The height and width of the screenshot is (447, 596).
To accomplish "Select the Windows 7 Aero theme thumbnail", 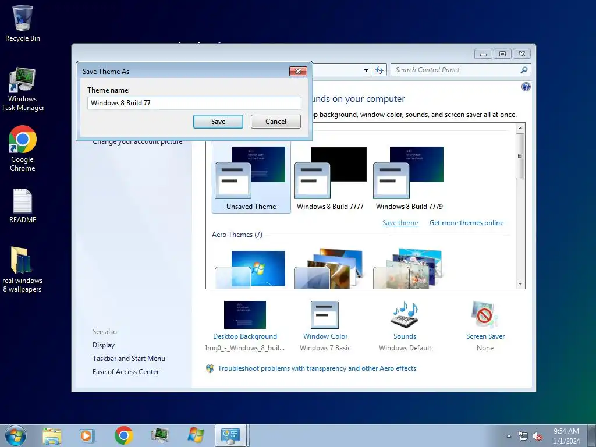I will coord(251,268).
